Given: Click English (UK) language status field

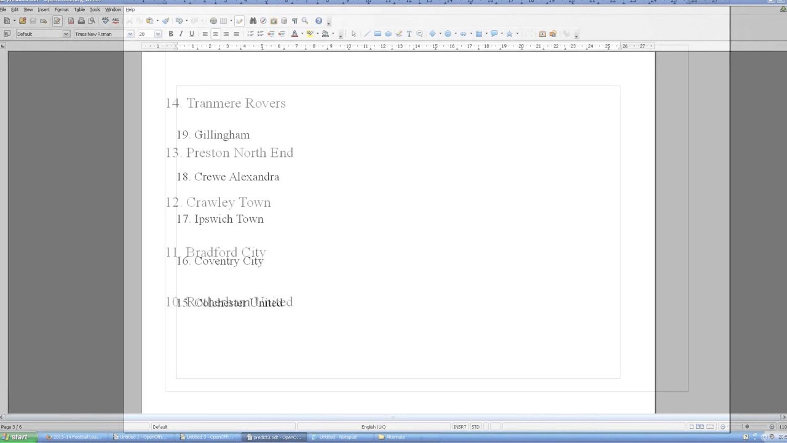Looking at the screenshot, I should coord(373,427).
